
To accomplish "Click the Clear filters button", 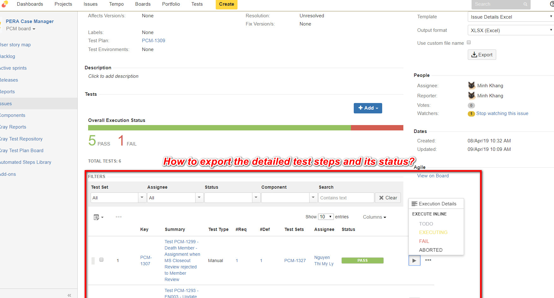I will [388, 198].
